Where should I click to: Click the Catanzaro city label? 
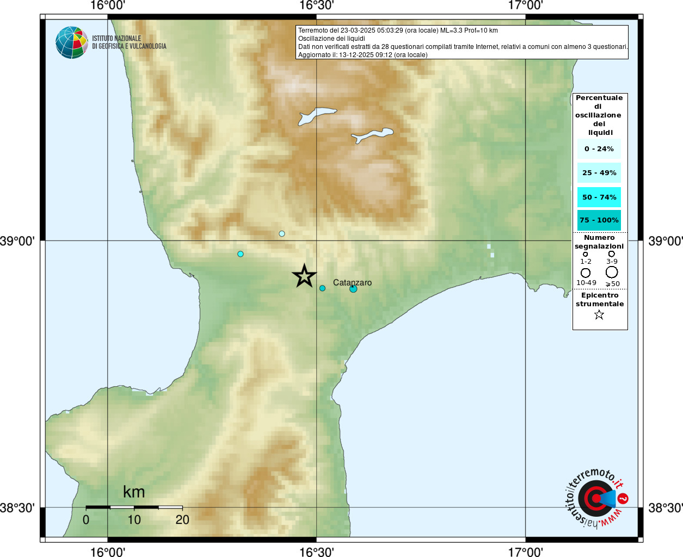(352, 282)
